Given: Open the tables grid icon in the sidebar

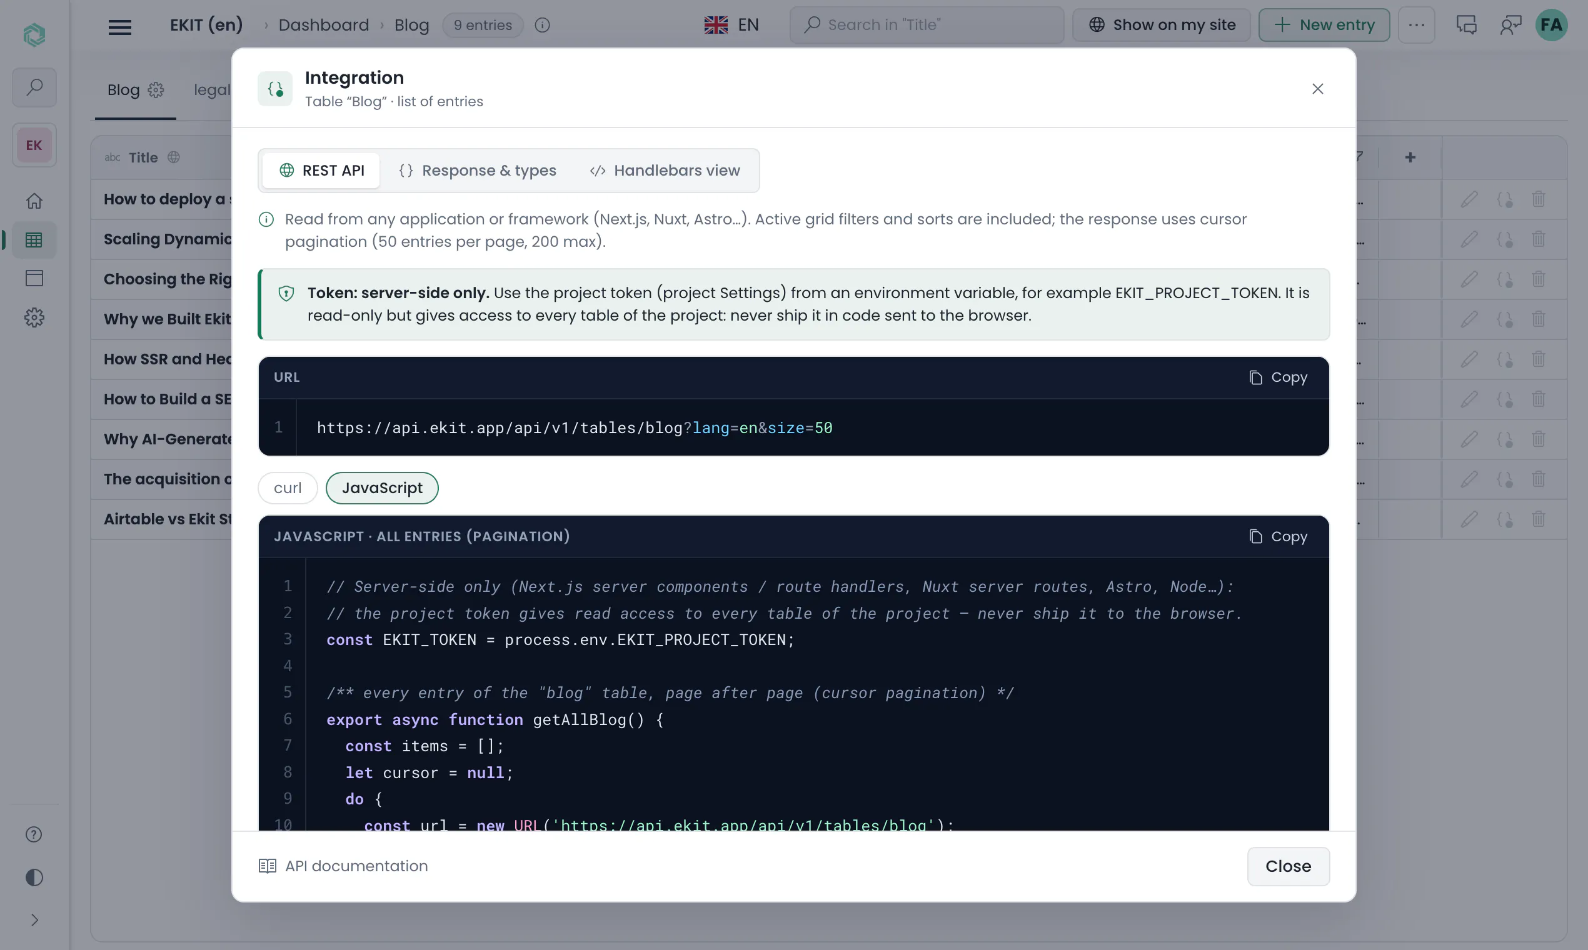Looking at the screenshot, I should [34, 240].
